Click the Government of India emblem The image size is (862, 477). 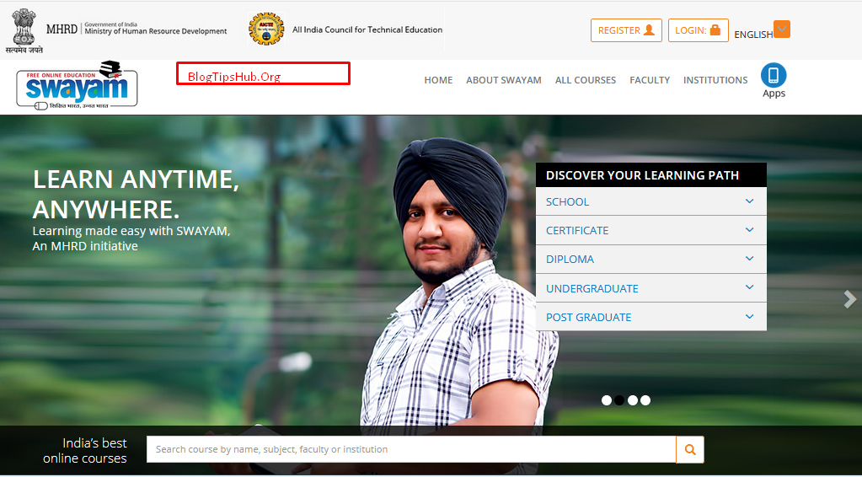coord(24,31)
